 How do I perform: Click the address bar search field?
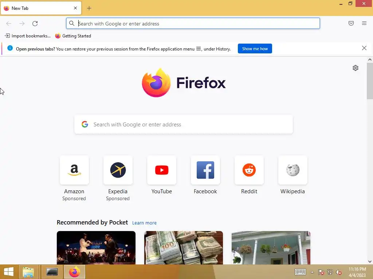point(193,24)
